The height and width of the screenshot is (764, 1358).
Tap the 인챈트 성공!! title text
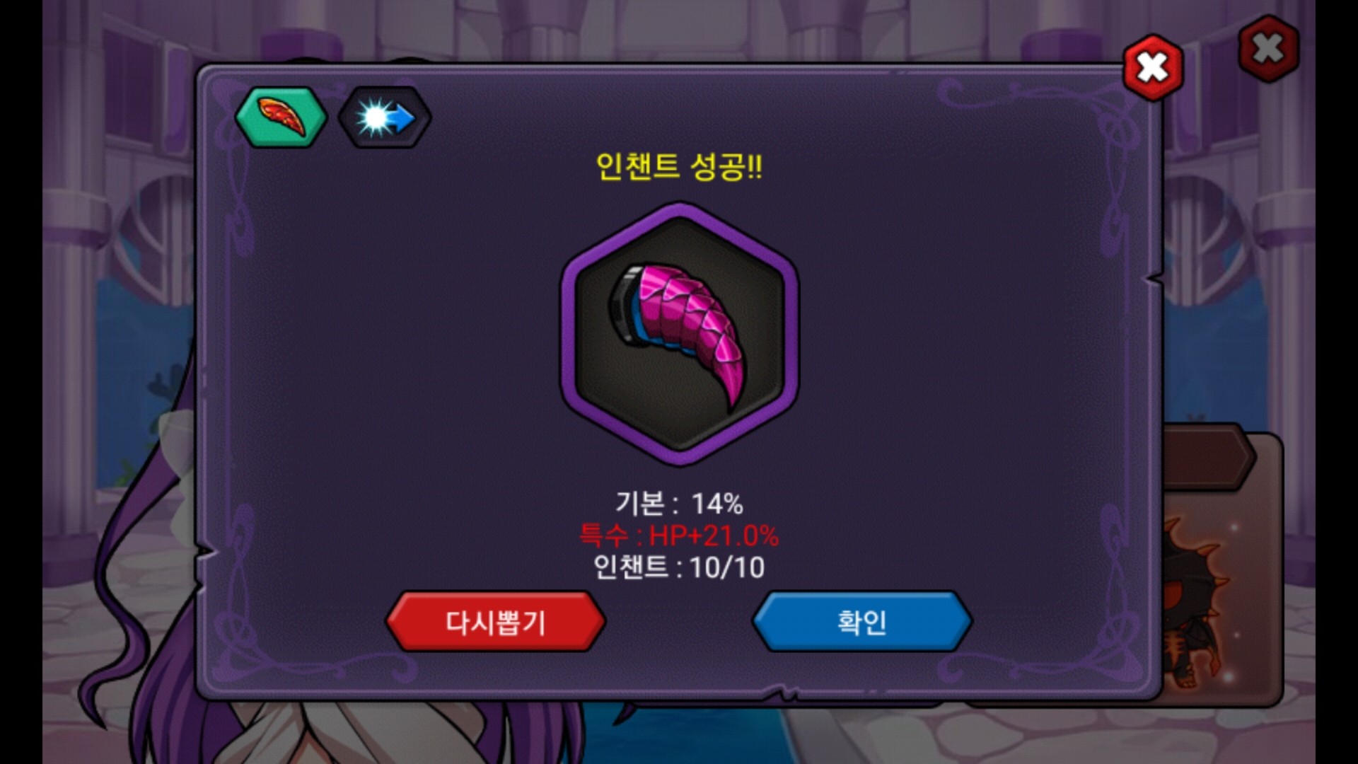[679, 167]
